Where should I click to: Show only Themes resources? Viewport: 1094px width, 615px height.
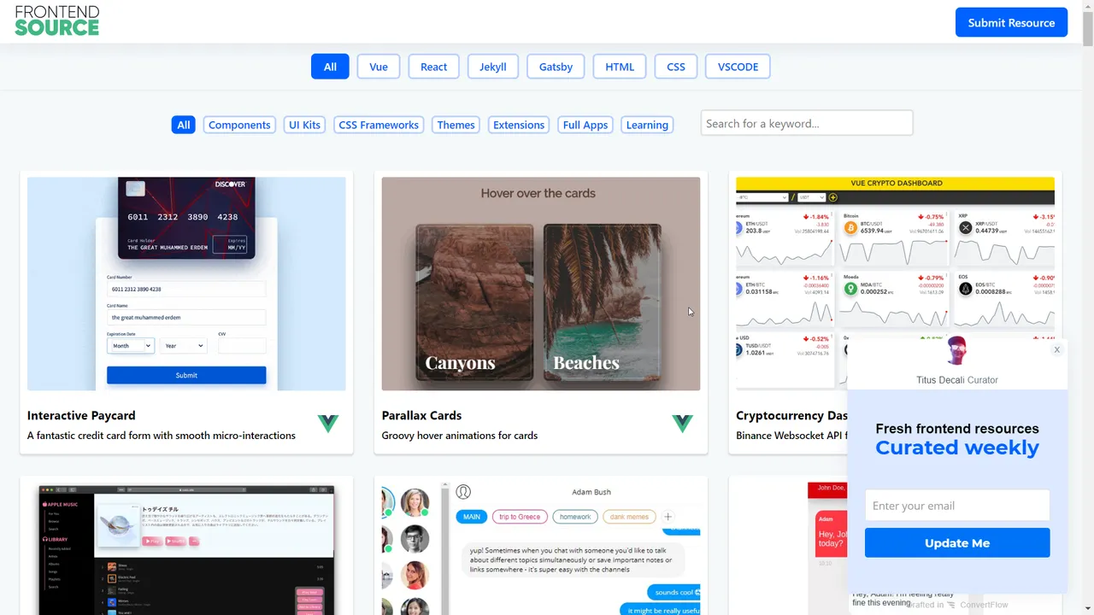pyautogui.click(x=456, y=125)
